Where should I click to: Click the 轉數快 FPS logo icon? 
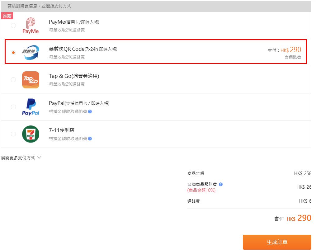(x=31, y=52)
